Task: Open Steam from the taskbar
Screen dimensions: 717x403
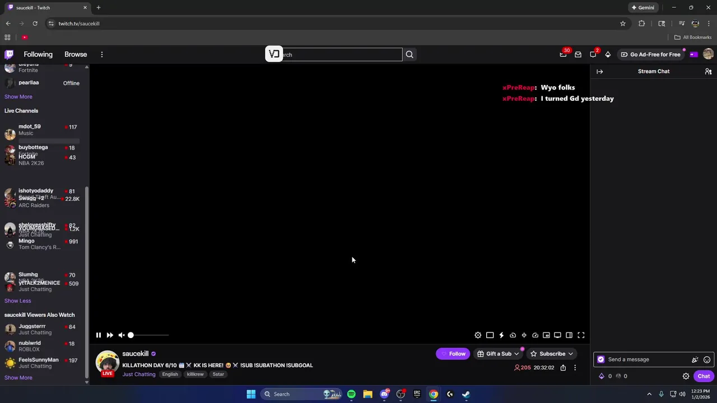Action: point(466,394)
